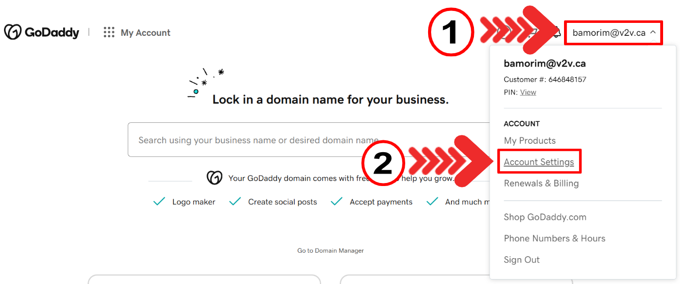
Task: Open Phone Numbers & Hours
Action: tap(555, 239)
